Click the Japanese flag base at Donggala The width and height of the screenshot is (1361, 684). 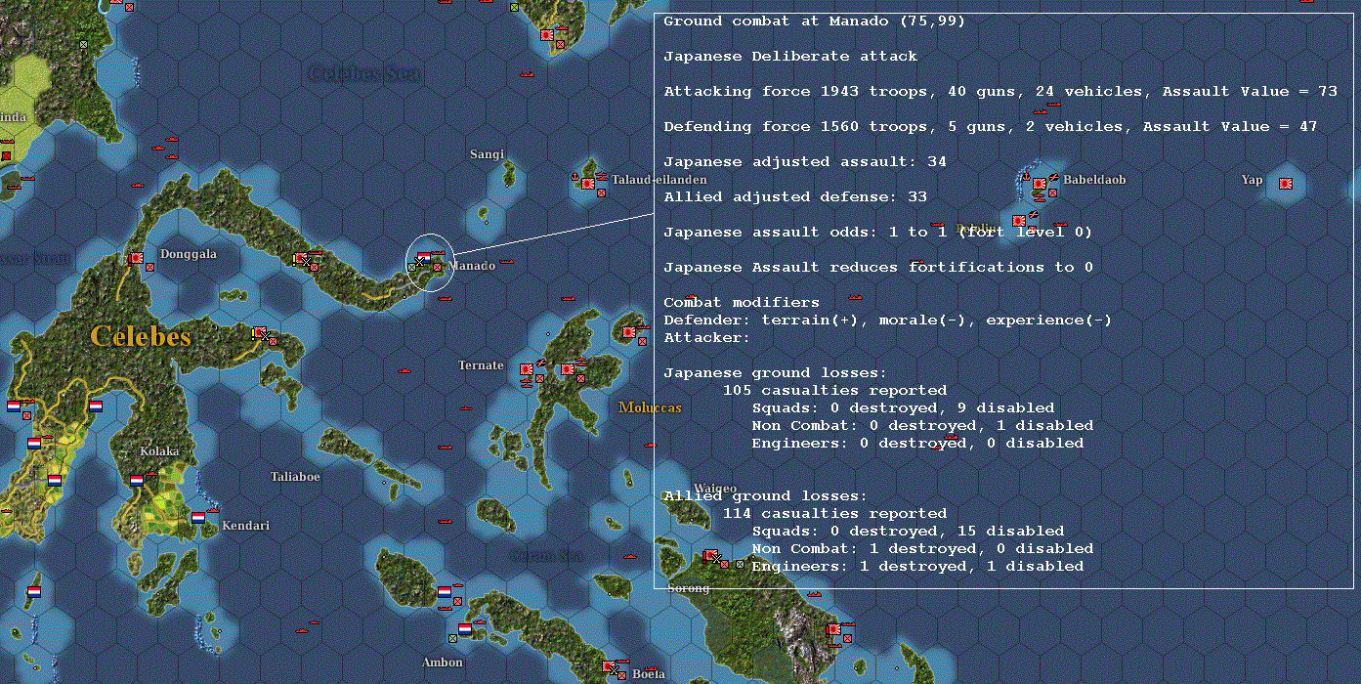click(x=136, y=258)
